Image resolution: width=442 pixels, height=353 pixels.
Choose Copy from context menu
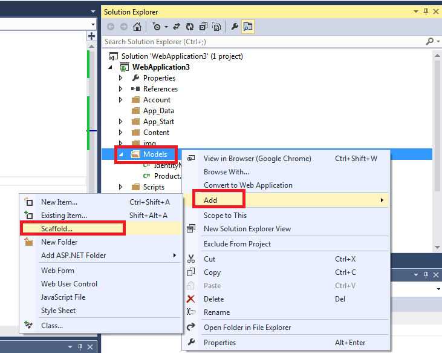(286, 272)
